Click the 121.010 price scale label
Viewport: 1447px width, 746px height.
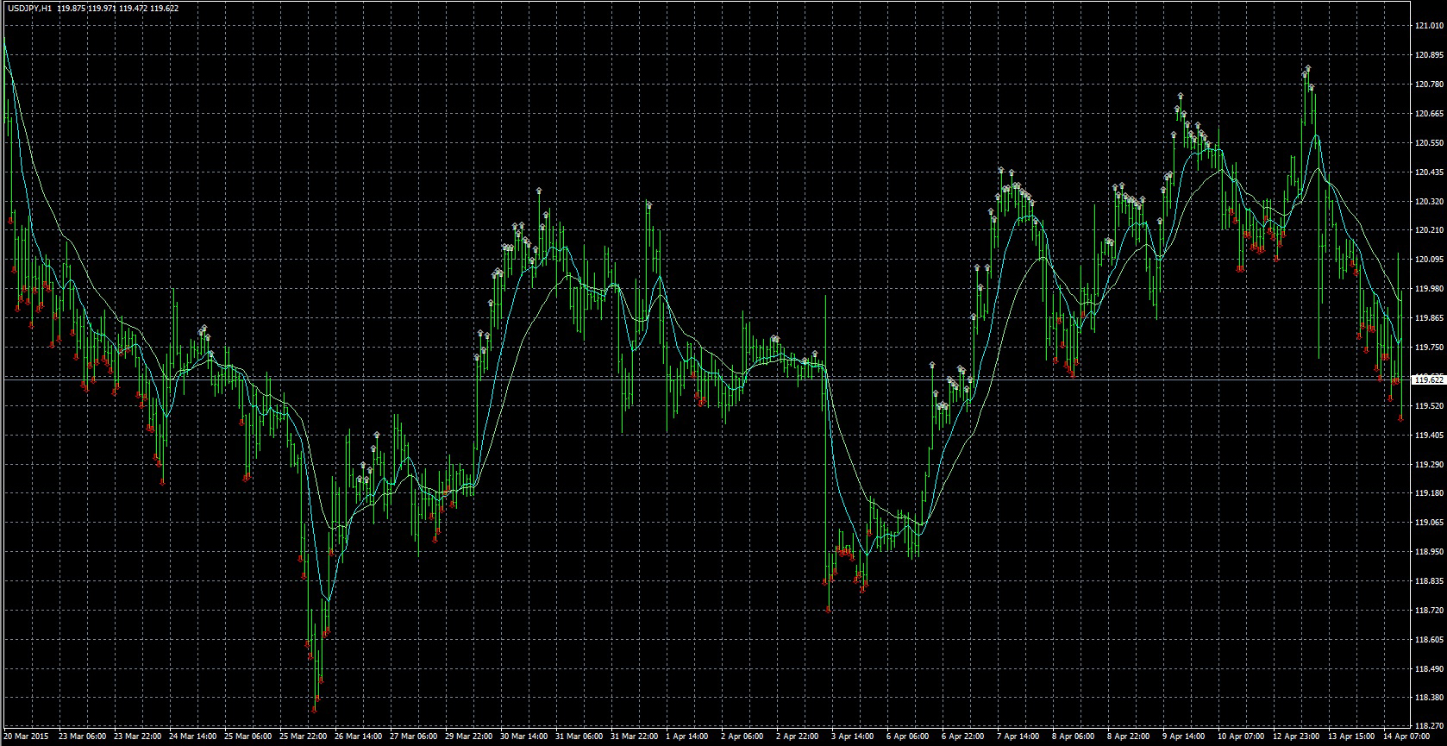[x=1429, y=26]
